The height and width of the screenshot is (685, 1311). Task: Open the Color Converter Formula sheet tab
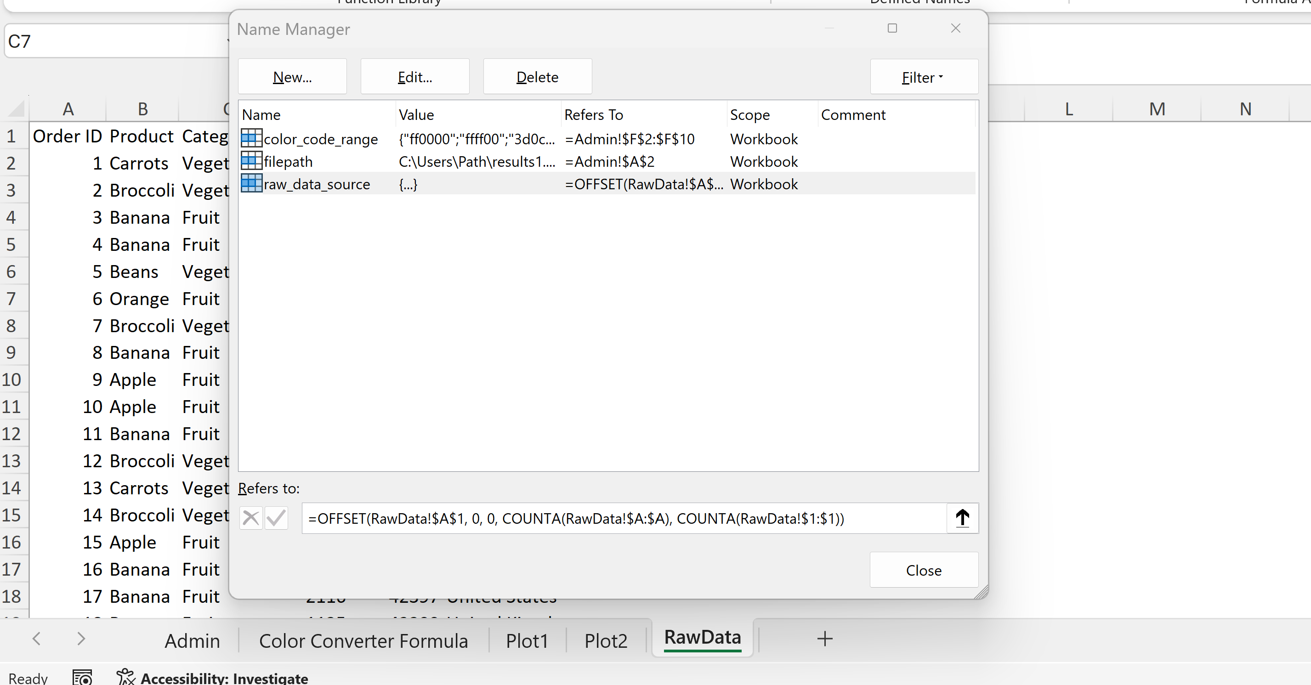[x=363, y=641]
